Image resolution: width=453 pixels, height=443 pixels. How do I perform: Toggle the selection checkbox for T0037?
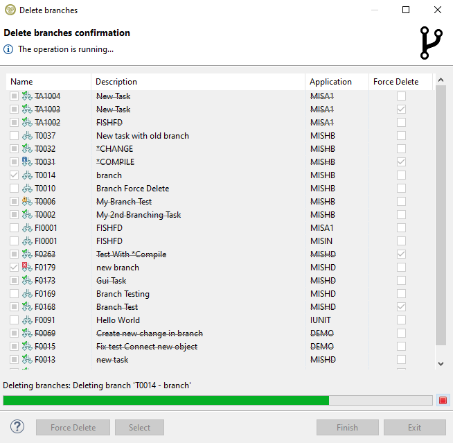pos(15,136)
